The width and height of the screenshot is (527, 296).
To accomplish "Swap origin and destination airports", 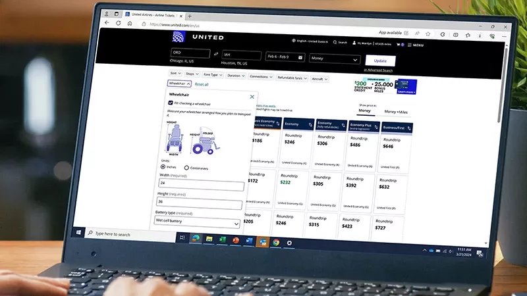I will (216, 54).
